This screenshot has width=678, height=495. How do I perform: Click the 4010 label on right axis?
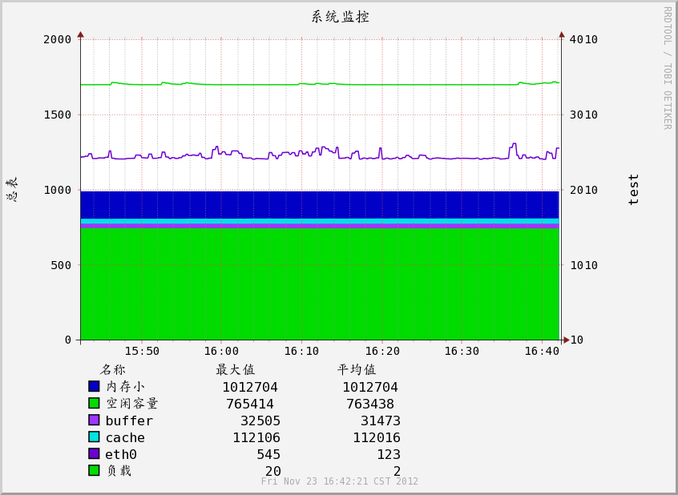coord(583,39)
